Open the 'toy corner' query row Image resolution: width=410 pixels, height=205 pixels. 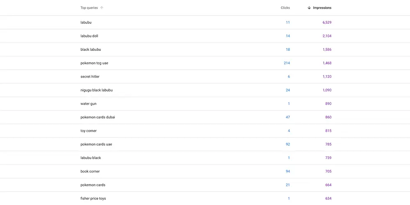click(x=89, y=131)
